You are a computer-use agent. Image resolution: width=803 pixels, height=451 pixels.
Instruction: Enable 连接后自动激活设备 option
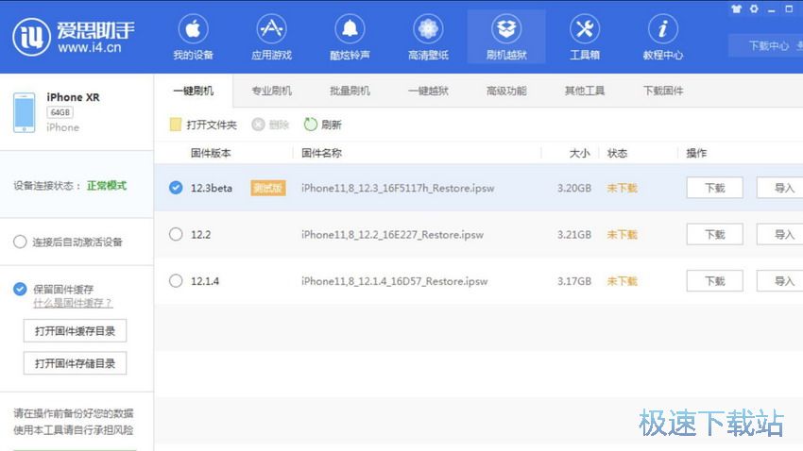pos(20,242)
